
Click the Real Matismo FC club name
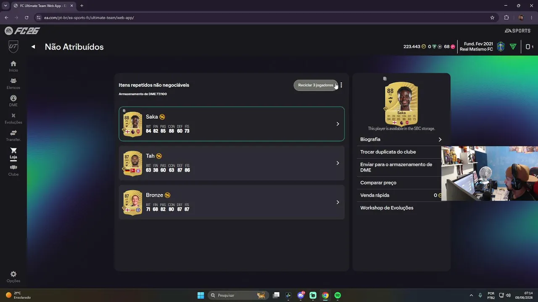pyautogui.click(x=476, y=49)
